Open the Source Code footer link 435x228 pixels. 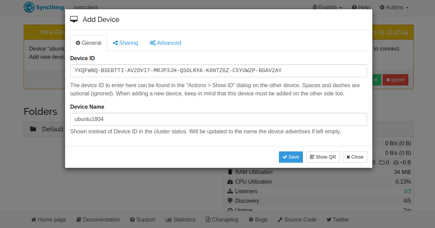pos(297,220)
